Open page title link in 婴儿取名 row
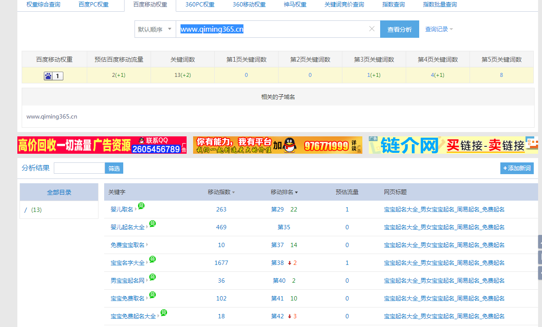 coord(444,209)
